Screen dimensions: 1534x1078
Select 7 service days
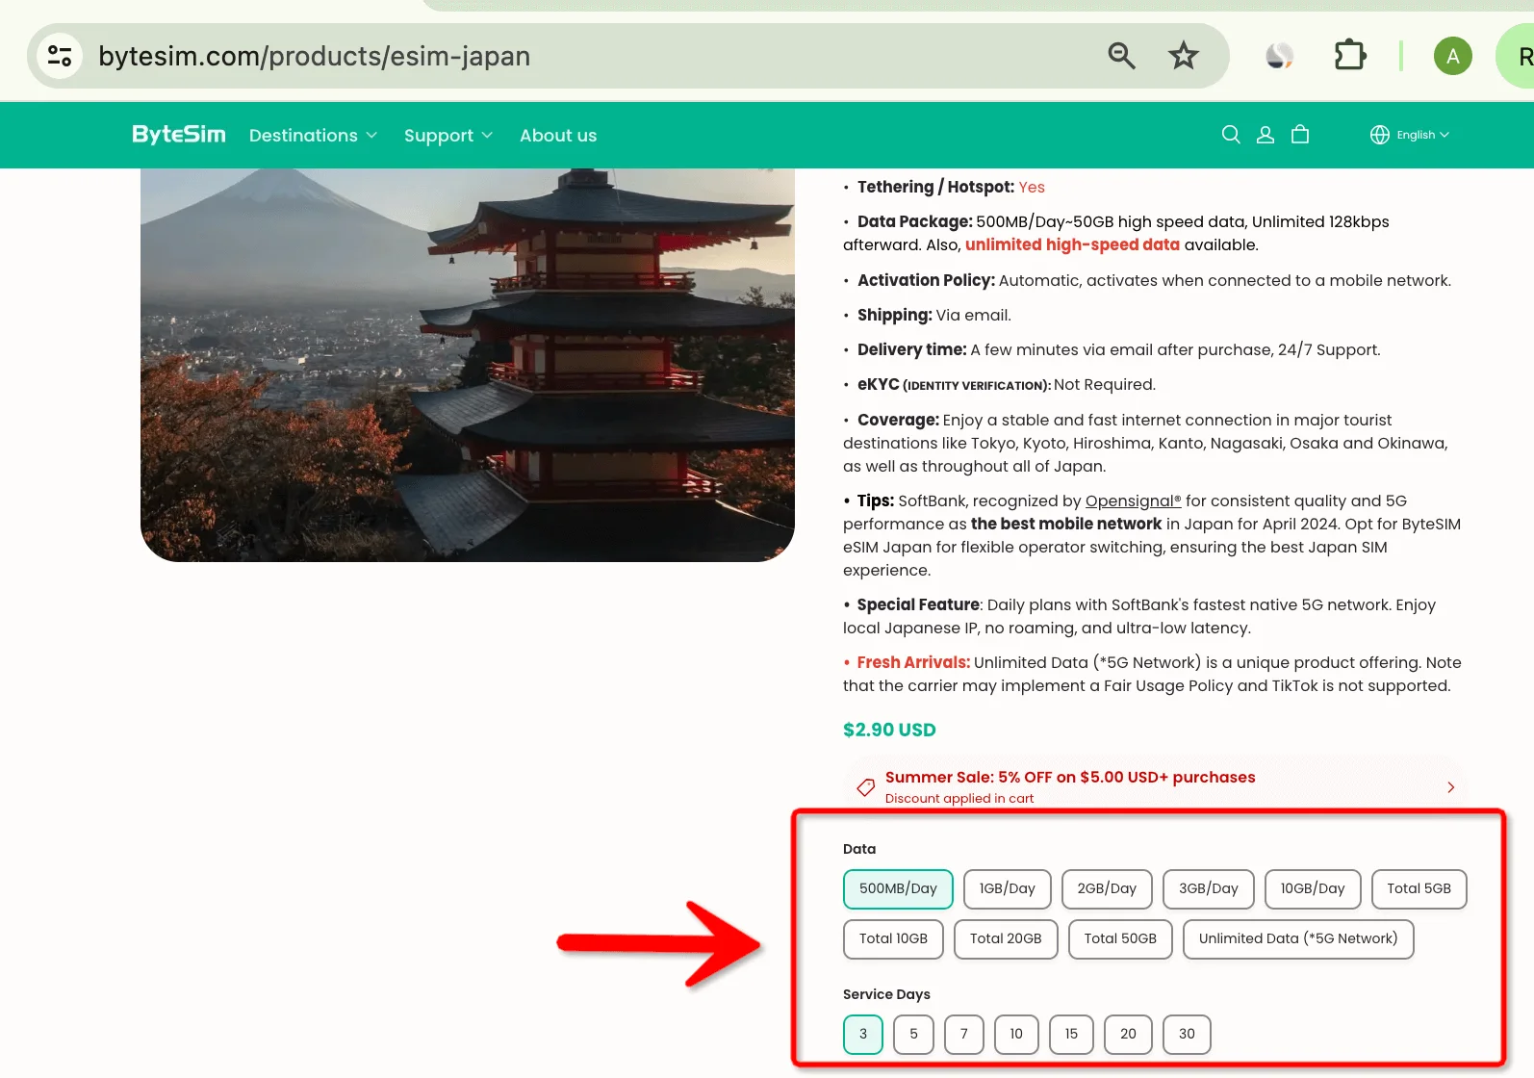[x=964, y=1035]
